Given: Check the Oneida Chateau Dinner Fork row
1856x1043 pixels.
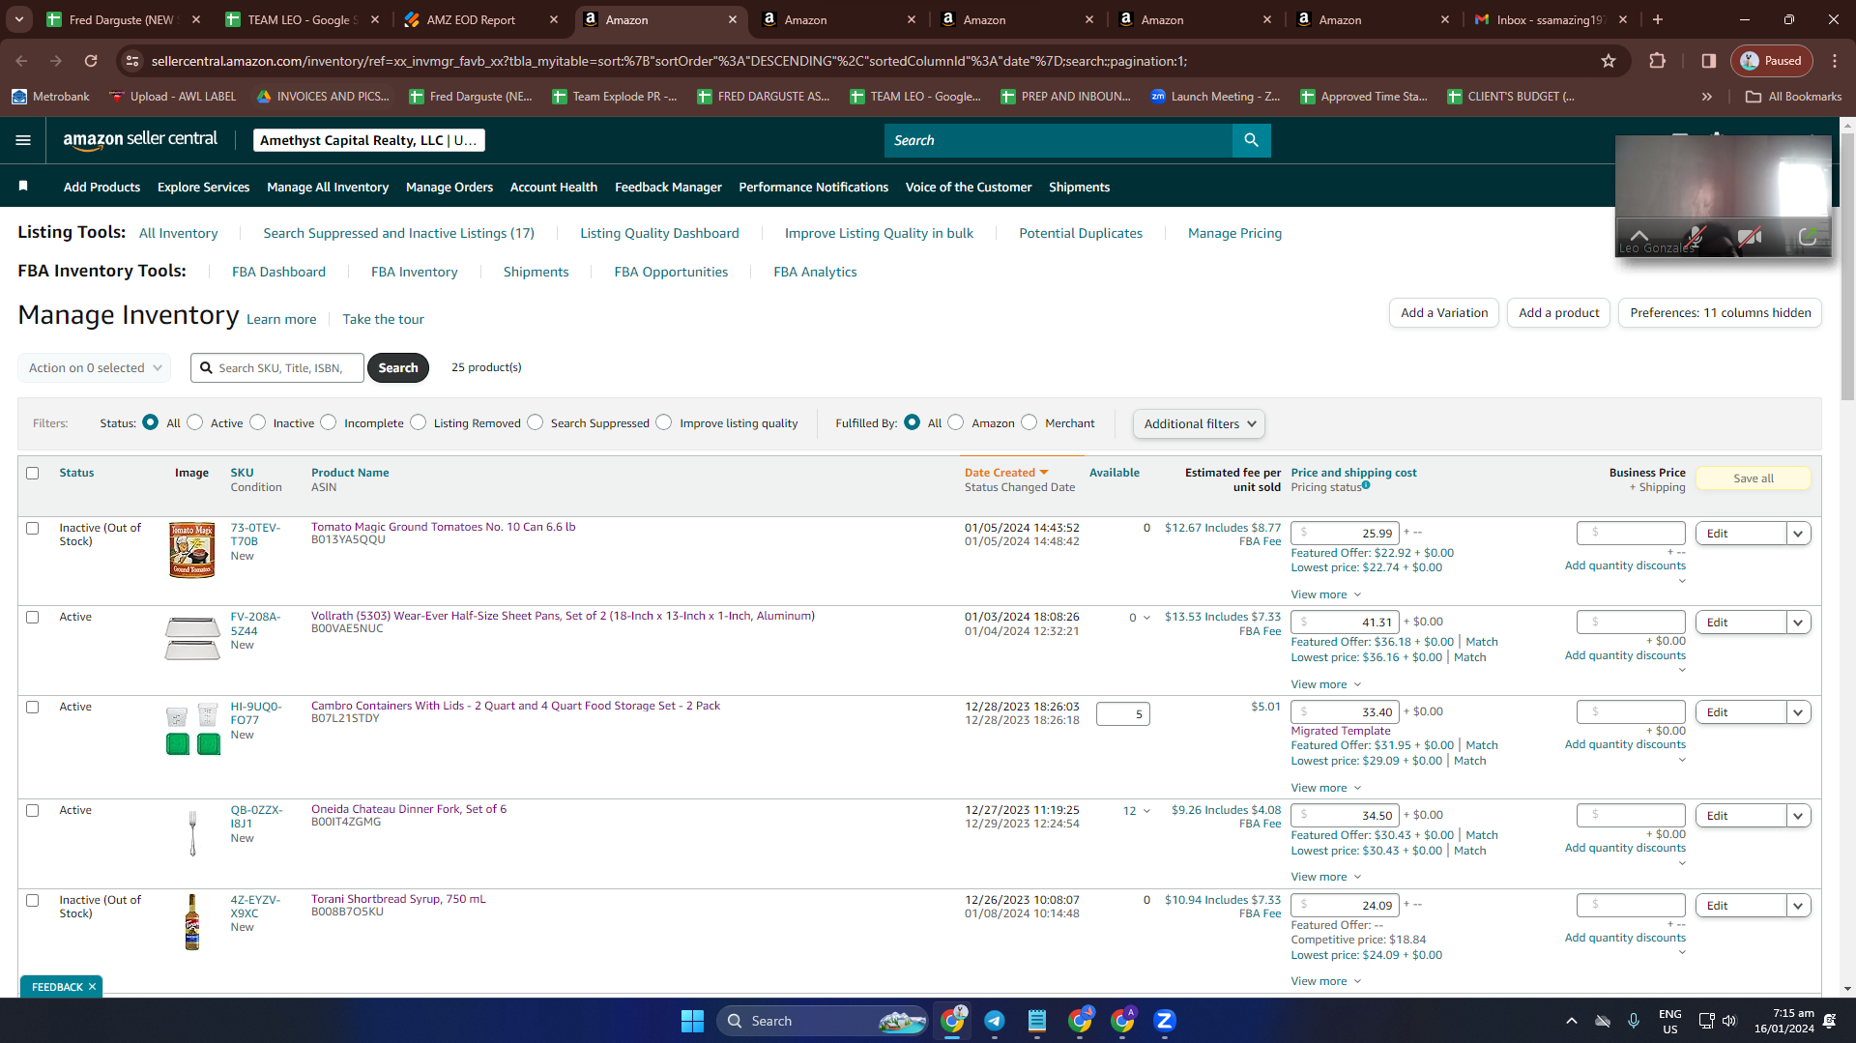Looking at the screenshot, I should point(33,811).
